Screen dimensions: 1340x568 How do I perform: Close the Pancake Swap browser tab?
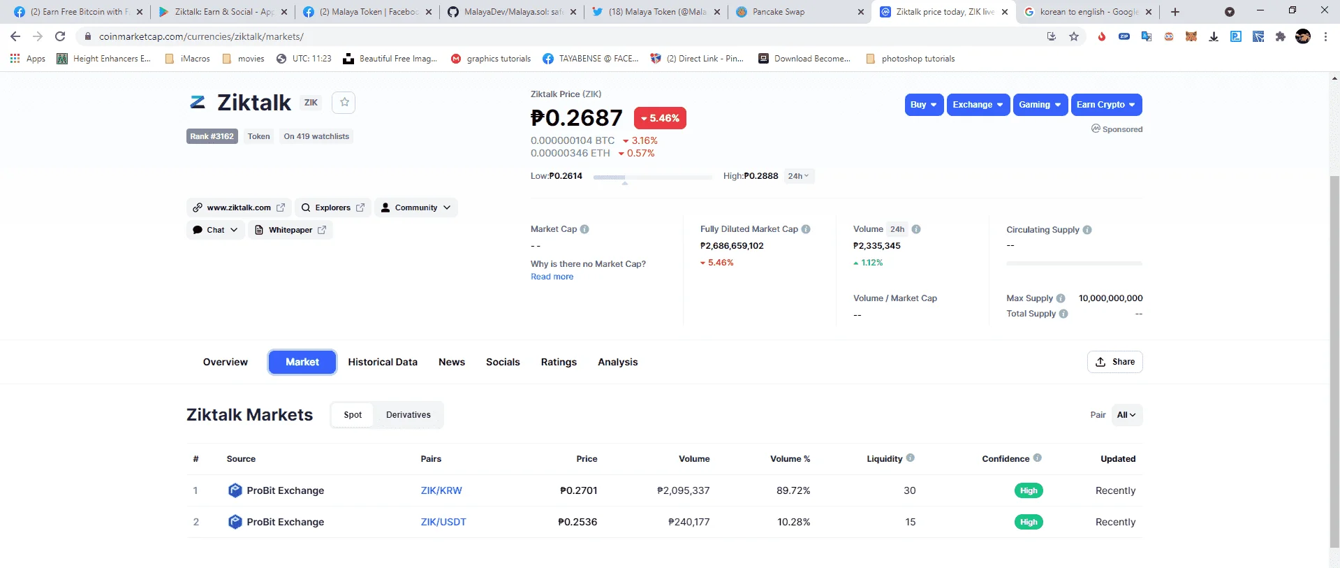(x=861, y=12)
